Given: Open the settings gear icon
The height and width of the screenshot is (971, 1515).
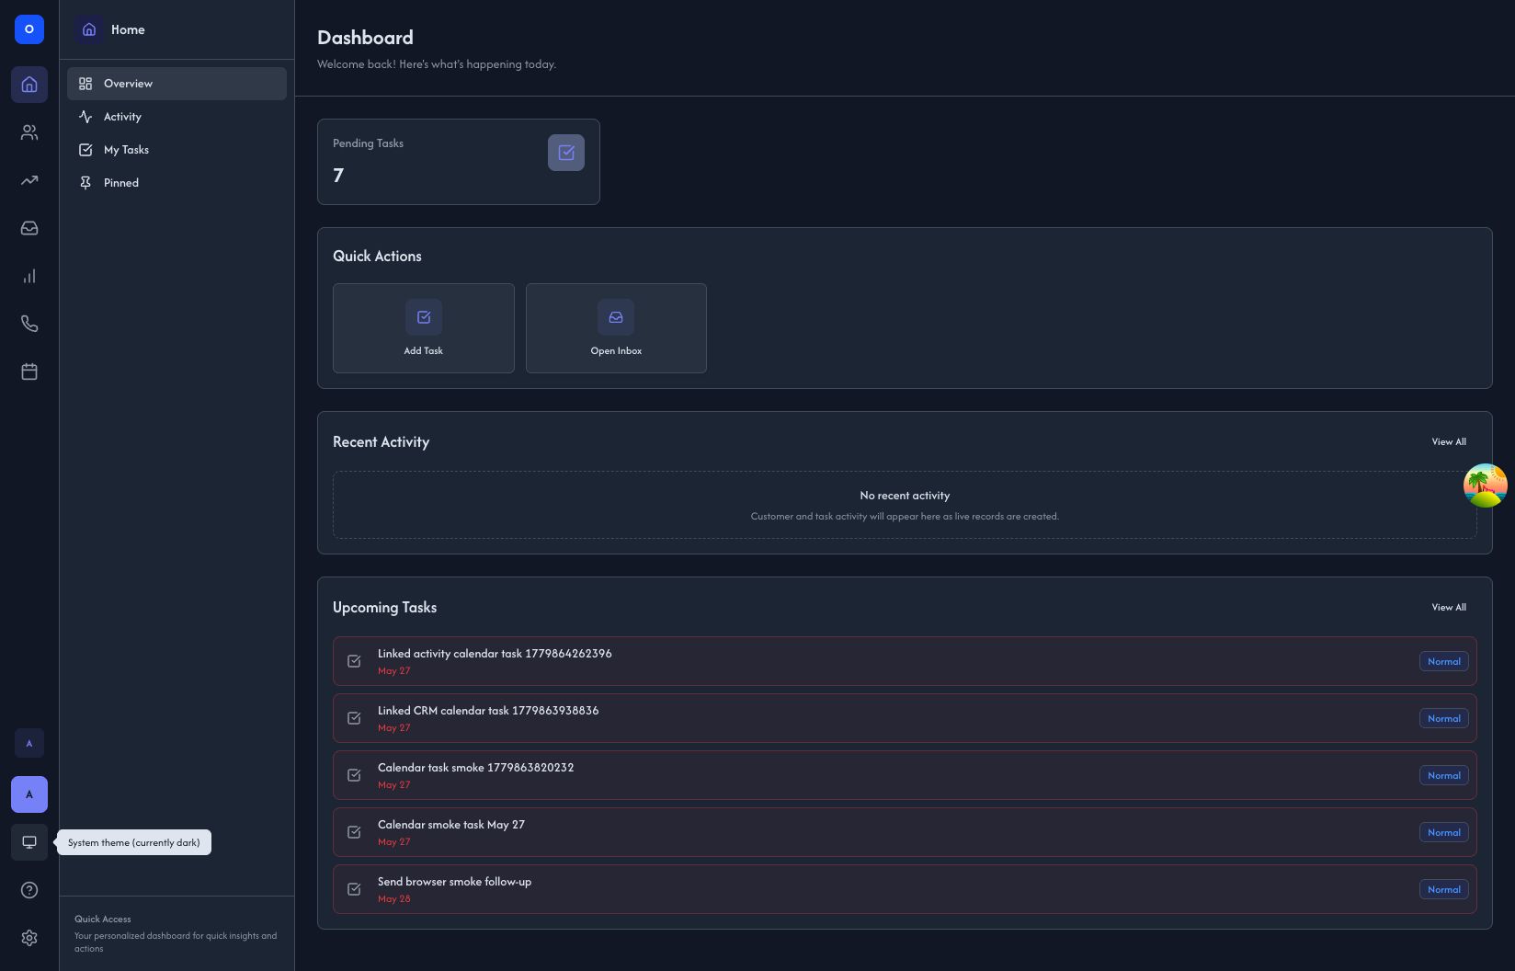Looking at the screenshot, I should click(29, 938).
